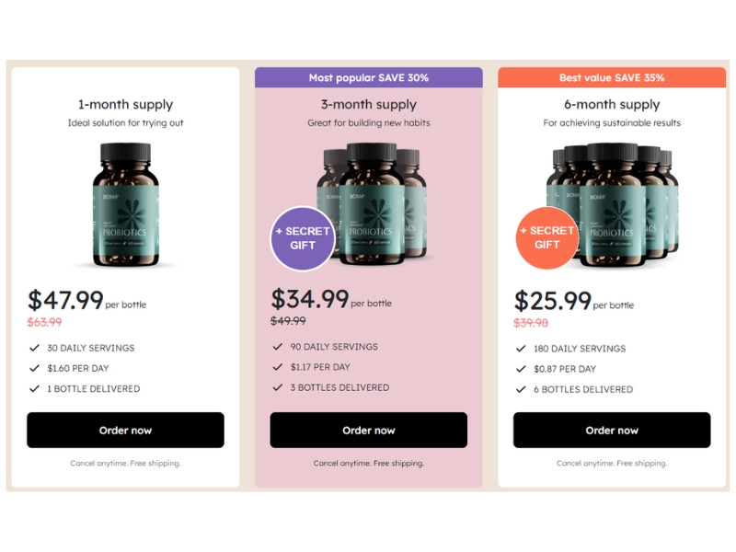This screenshot has width=736, height=552.
Task: Click Order now for 1-month supply
Action: pos(125,430)
